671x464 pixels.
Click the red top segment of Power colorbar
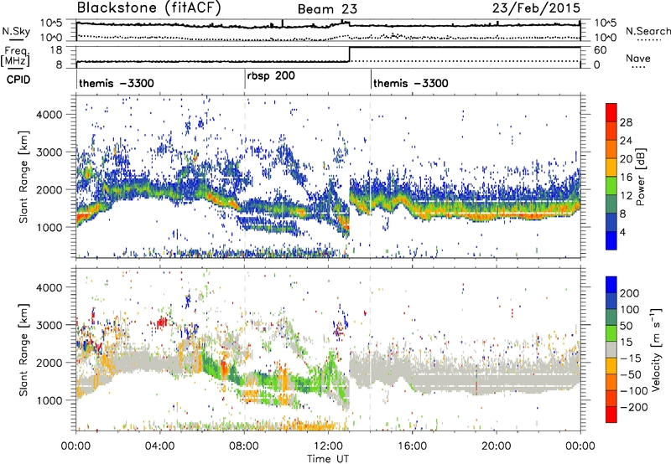611,112
